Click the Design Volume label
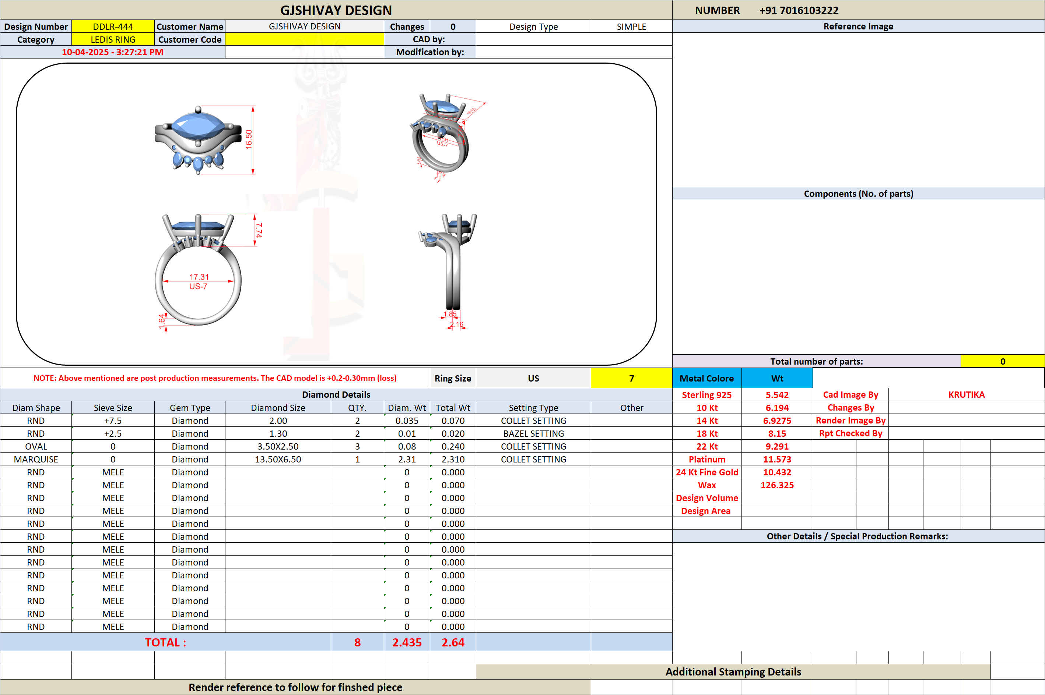The width and height of the screenshot is (1045, 695). point(707,498)
